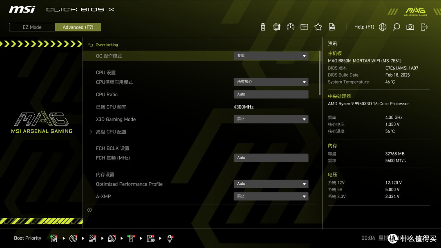Click the 12.120 V system reading
The height and width of the screenshot is (248, 441).
394,183
